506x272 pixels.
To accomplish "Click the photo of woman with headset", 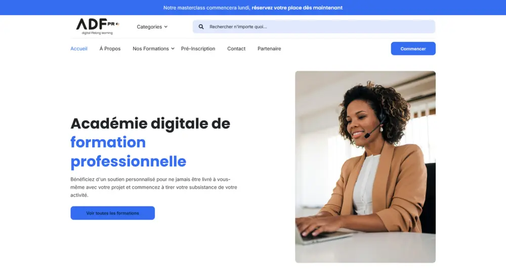I will coord(365,167).
